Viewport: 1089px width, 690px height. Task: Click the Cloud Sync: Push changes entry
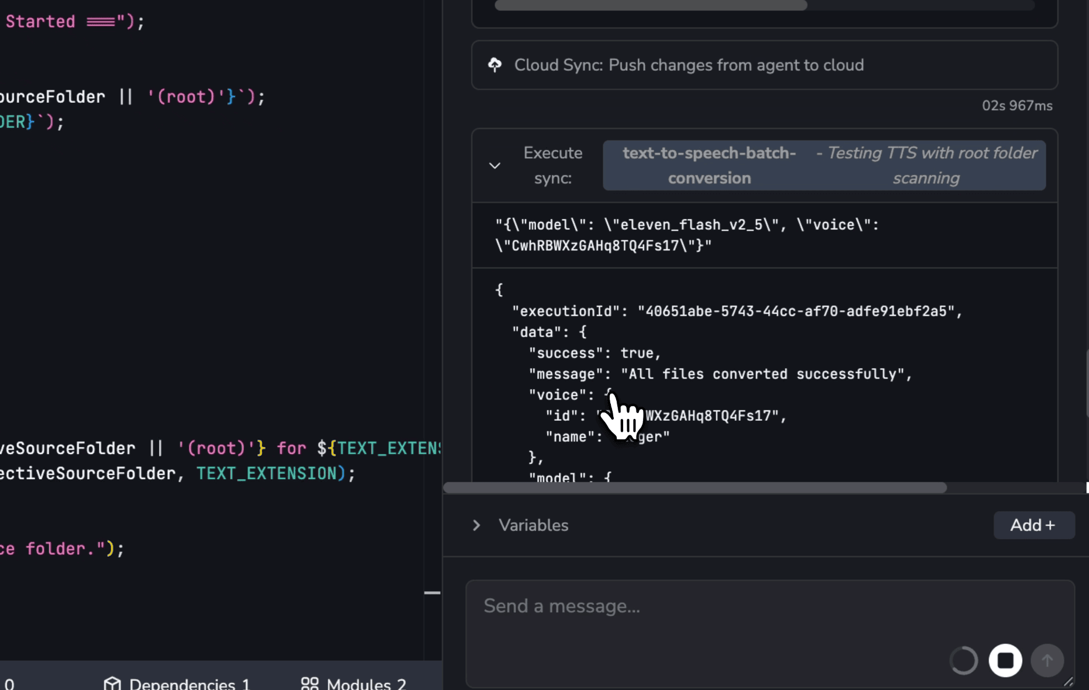689,65
